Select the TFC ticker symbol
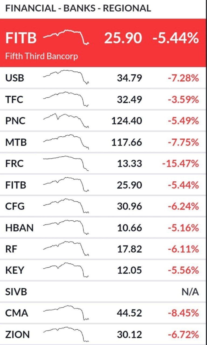This screenshot has height=345, width=207. coord(14,100)
